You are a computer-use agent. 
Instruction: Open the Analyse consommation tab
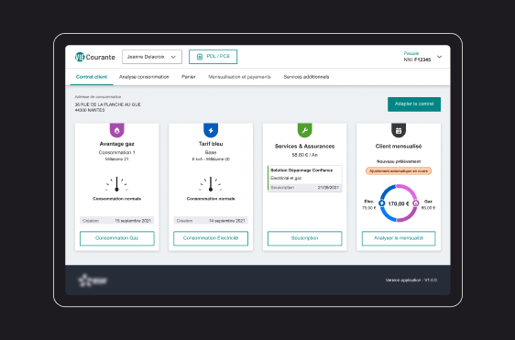coord(144,77)
